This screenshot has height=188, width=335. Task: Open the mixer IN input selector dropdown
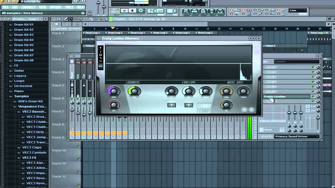click(x=297, y=62)
